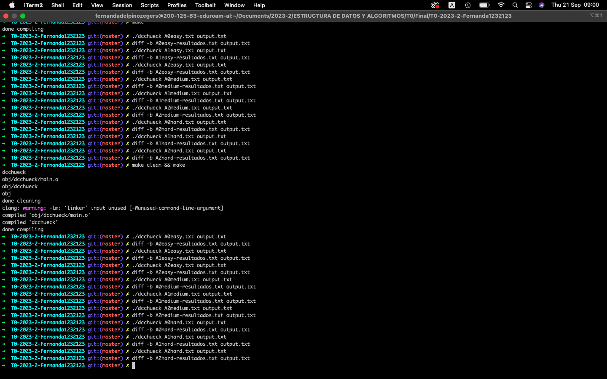The width and height of the screenshot is (607, 379).
Task: Click the red-badged app icon in menu bar
Action: coord(435,5)
